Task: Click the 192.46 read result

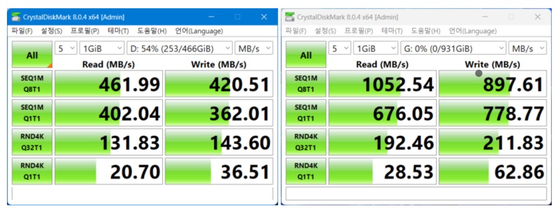Action: [383, 142]
